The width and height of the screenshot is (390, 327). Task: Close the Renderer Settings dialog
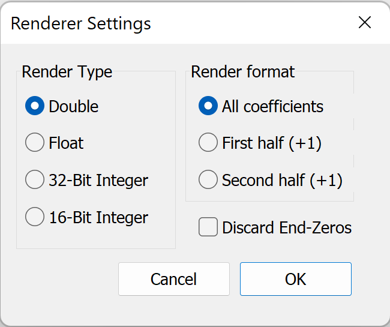point(365,22)
